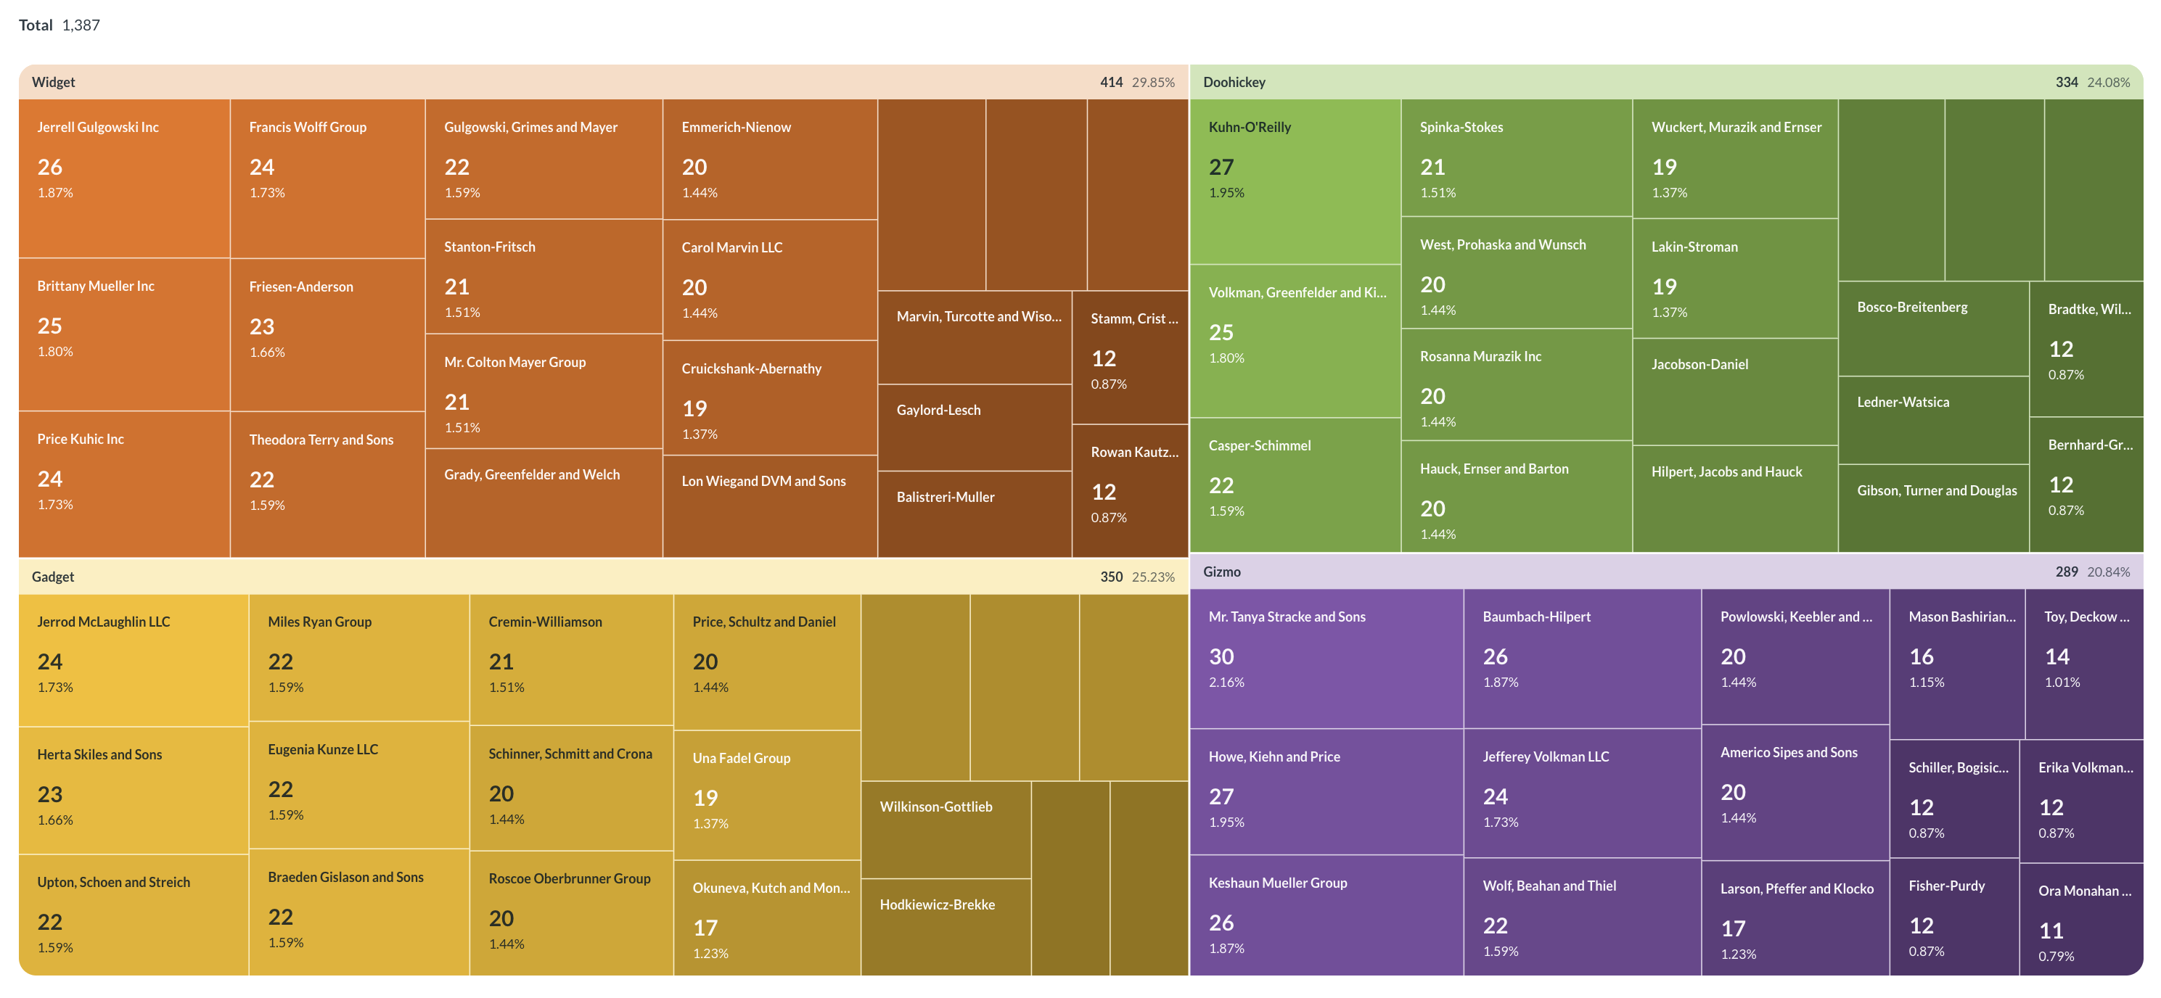2161x998 pixels.
Task: Click the Baumbach-Hilpert tile
Action: click(x=1582, y=659)
